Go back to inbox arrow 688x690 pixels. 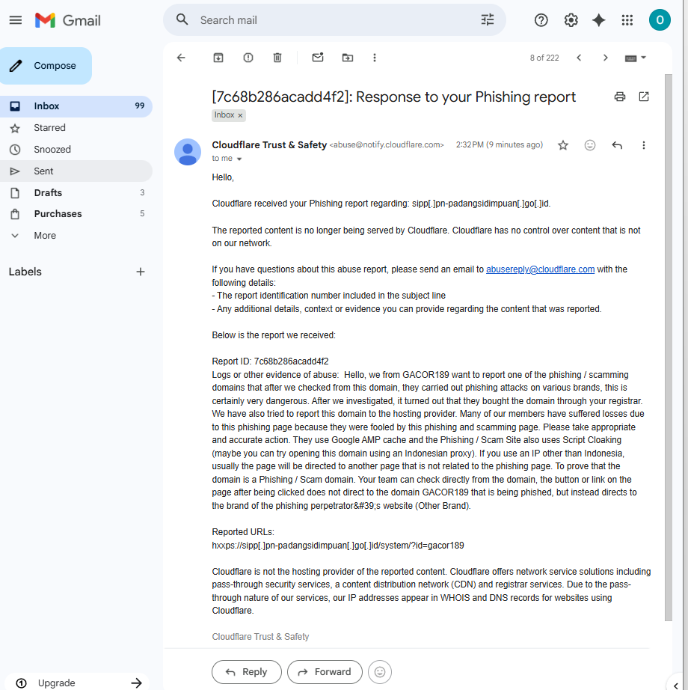pyautogui.click(x=181, y=58)
